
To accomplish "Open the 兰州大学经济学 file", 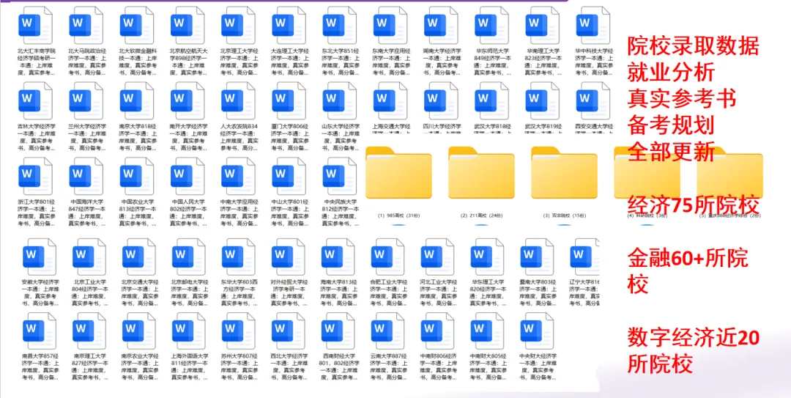I will coord(86,100).
